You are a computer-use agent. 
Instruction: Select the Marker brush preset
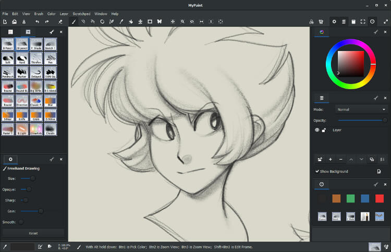(22, 72)
